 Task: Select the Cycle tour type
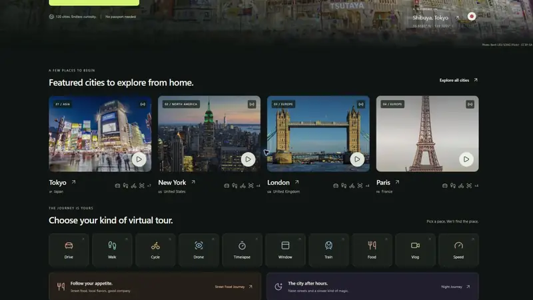coord(155,249)
